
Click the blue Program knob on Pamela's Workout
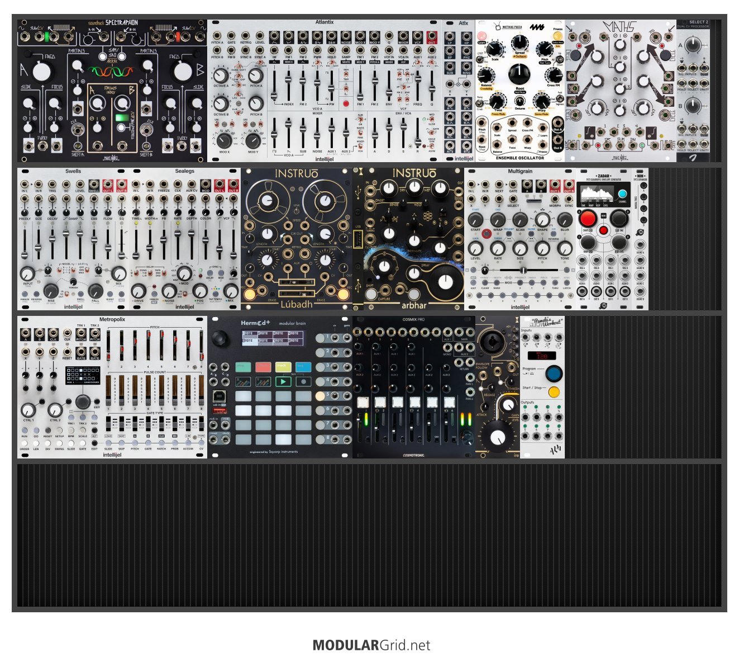click(x=554, y=373)
